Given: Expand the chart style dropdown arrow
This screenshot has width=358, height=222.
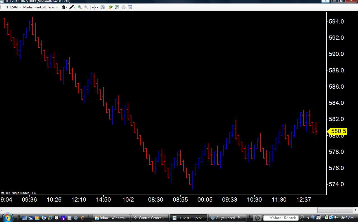Looking at the screenshot, I should (x=67, y=8).
